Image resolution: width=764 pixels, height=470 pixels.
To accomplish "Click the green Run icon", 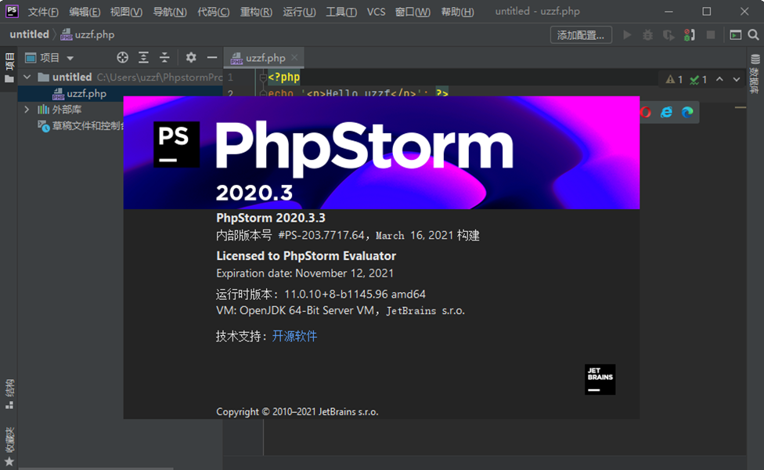I will point(627,35).
